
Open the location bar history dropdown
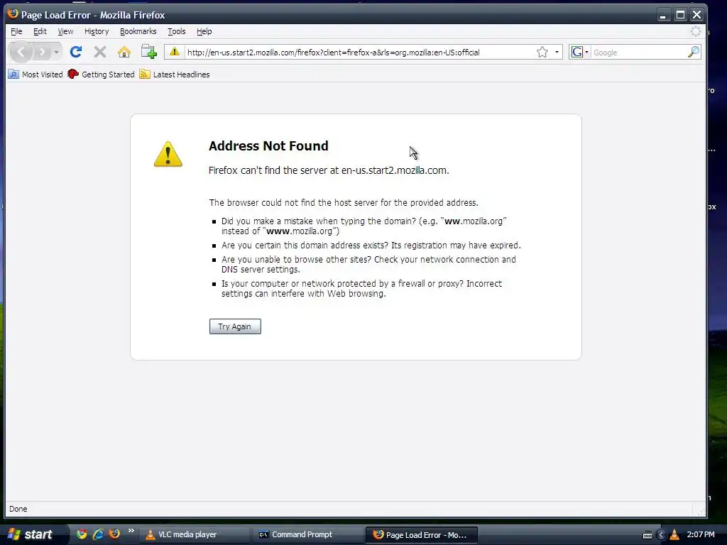(557, 52)
